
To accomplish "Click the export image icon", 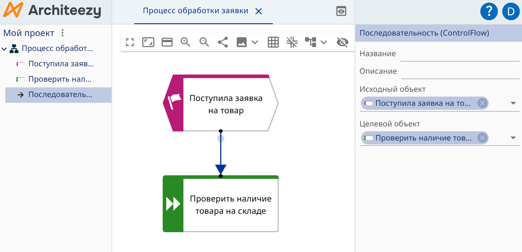I will [242, 42].
